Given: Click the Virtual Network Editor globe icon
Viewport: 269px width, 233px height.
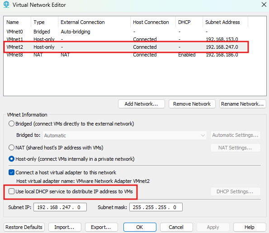Looking at the screenshot, I should pyautogui.click(x=6, y=5).
